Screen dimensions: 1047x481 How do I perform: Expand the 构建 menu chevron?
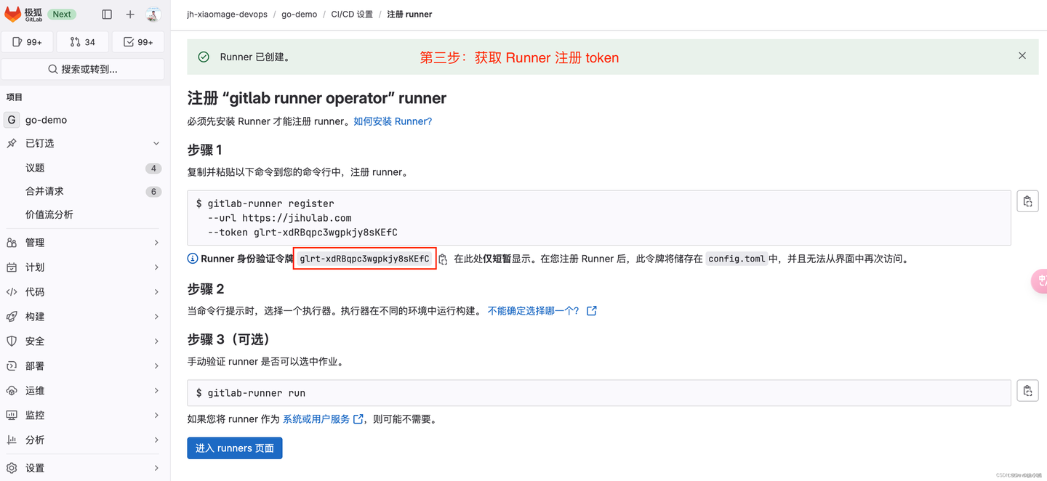(x=156, y=317)
